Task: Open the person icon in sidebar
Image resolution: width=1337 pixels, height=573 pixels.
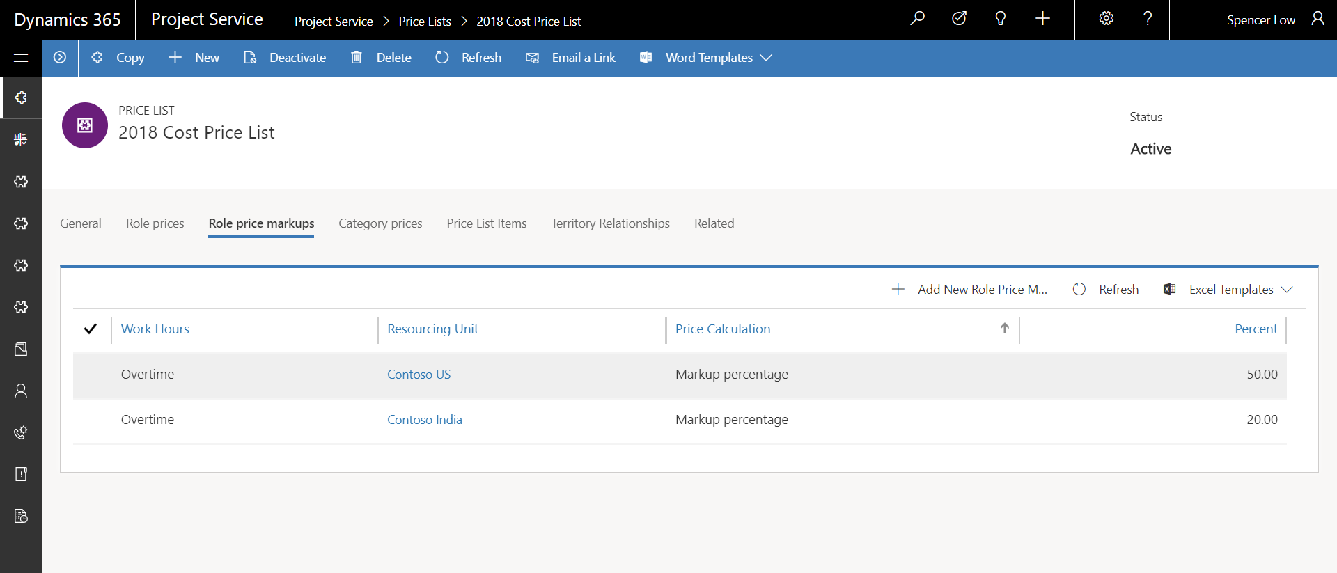Action: pos(21,391)
